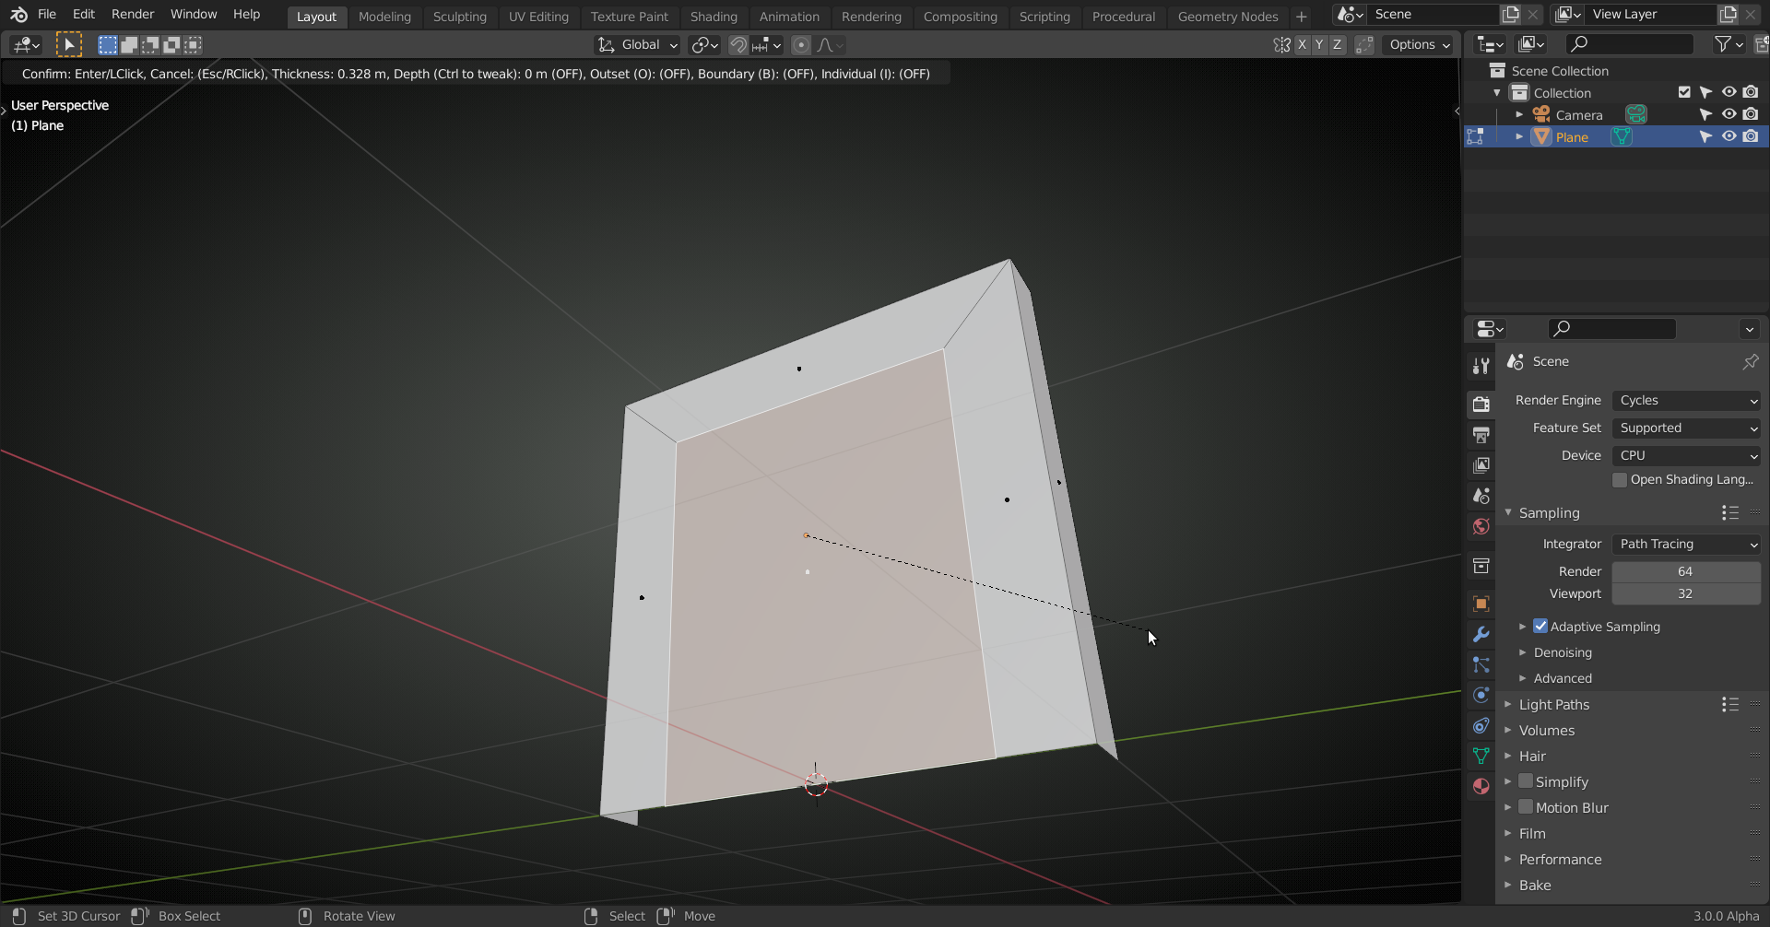Exclude Collection from view layer checkbox
The width and height of the screenshot is (1770, 927).
1684,92
